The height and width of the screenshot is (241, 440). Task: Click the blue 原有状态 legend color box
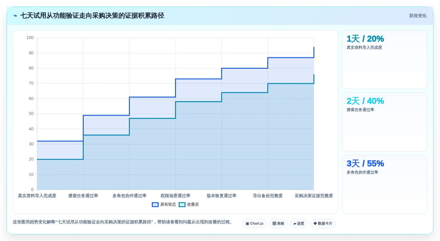coord(155,205)
